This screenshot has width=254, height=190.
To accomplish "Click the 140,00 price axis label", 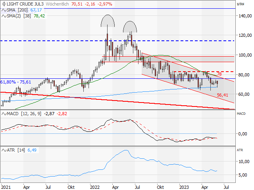I will [x=245, y=16].
